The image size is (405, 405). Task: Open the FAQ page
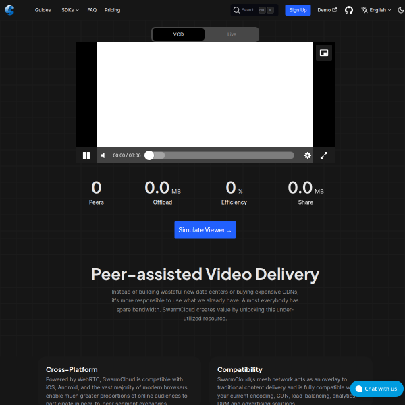pyautogui.click(x=92, y=10)
